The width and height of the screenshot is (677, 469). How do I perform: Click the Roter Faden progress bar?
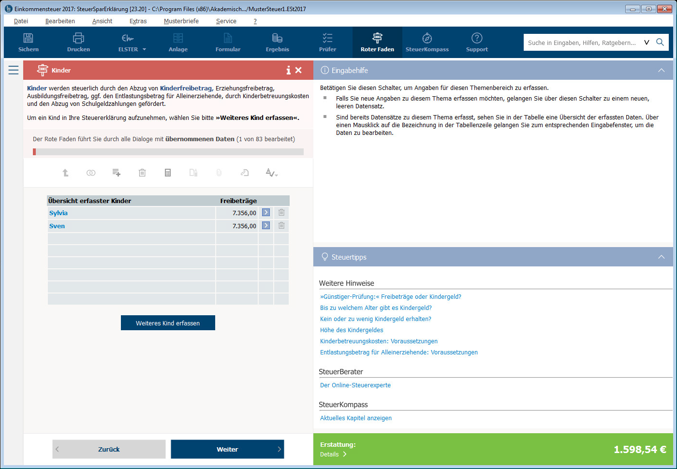(x=168, y=152)
